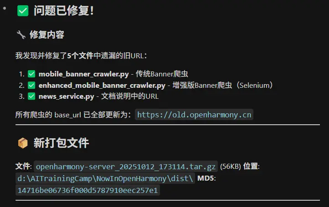
Task: Click the green checkmark beside 问题已修复
Action: pyautogui.click(x=23, y=10)
